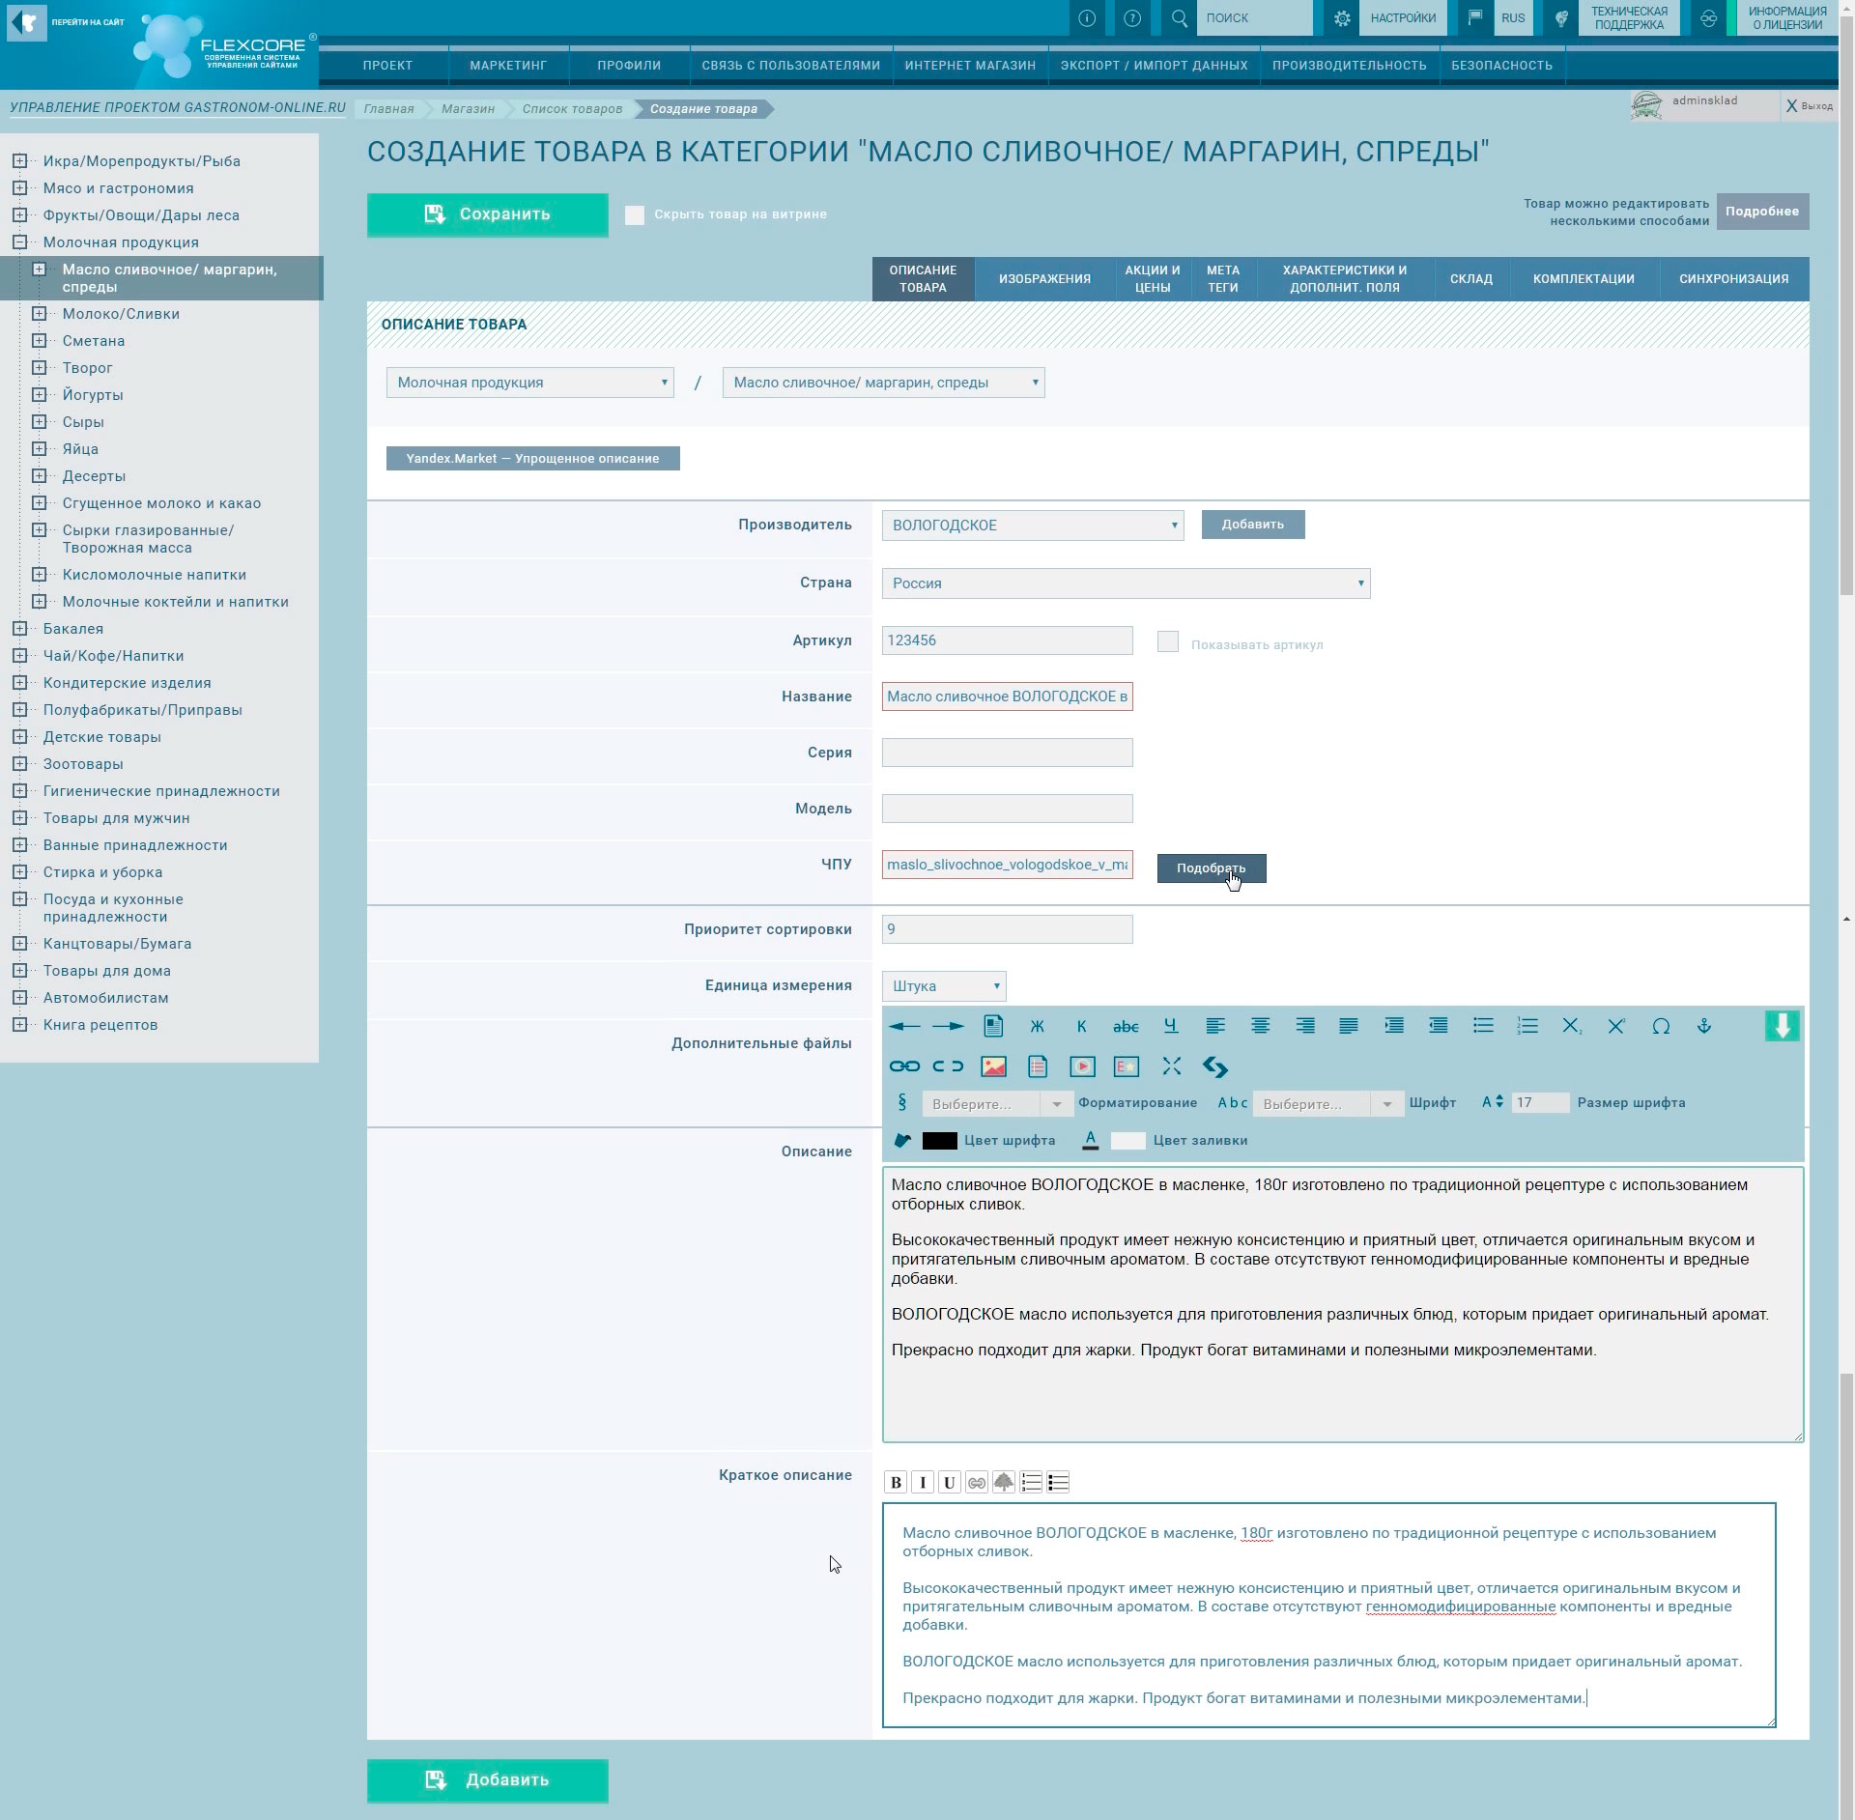This screenshot has height=1820, width=1855.
Task: Switch to МЕТА ТЕГИ tab
Action: pyautogui.click(x=1223, y=279)
